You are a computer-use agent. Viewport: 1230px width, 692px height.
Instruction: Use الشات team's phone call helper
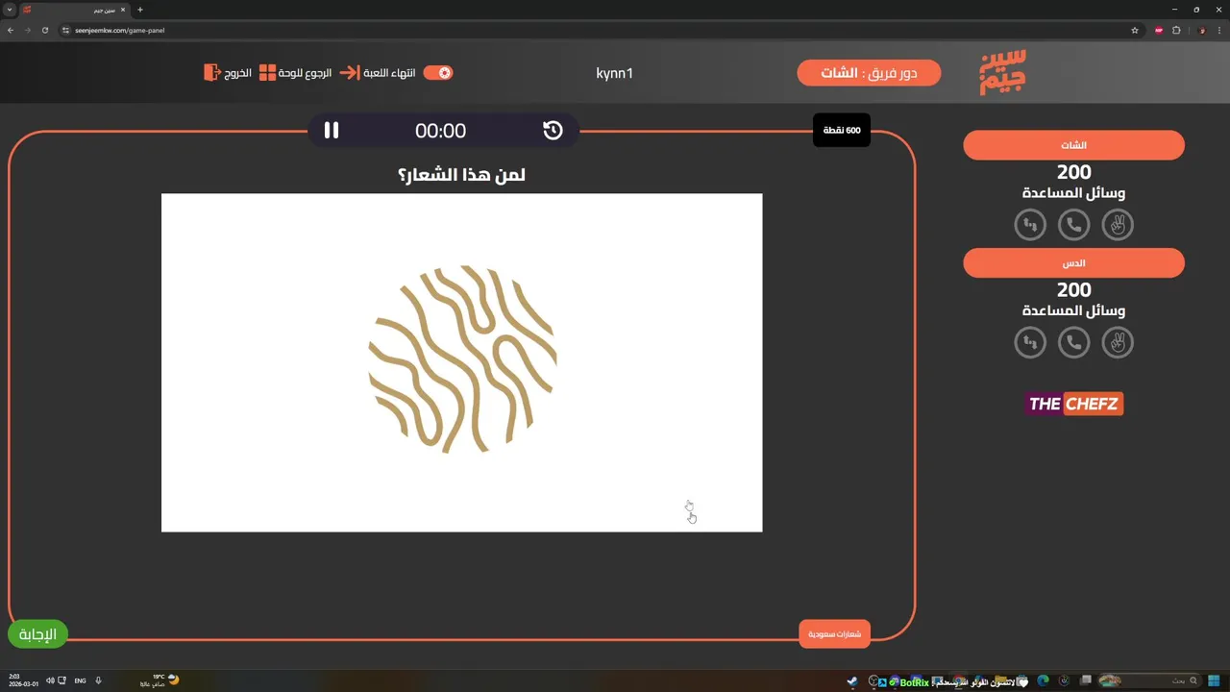(1073, 225)
